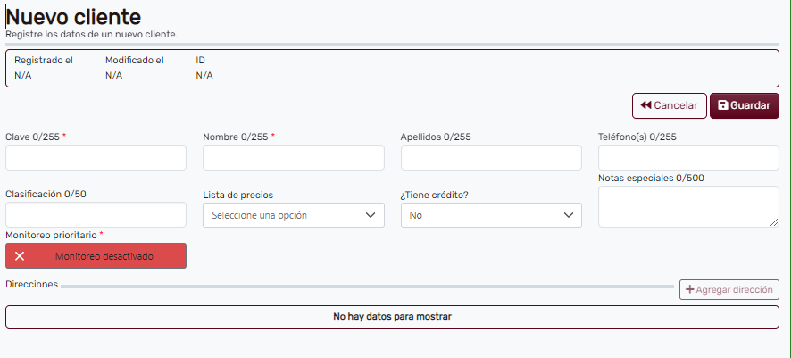The width and height of the screenshot is (791, 358).
Task: Open the Lista de precios dropdown
Action: pyautogui.click(x=294, y=215)
